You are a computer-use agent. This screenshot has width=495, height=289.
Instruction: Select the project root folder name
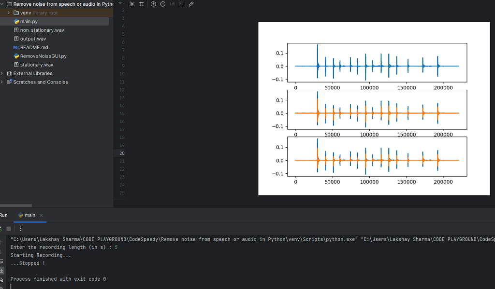[63, 4]
